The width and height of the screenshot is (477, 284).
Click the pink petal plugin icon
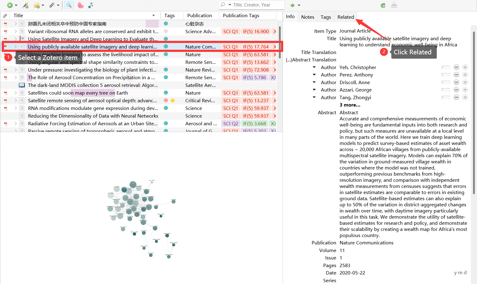[80, 5]
